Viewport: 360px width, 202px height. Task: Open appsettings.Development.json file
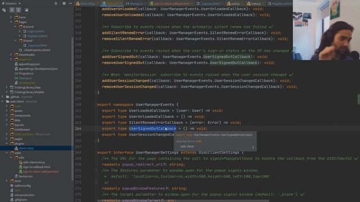tap(38, 68)
